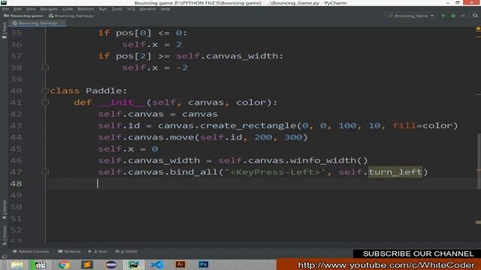Open Adobe Photoshop from taskbar
The width and height of the screenshot is (481, 270).
click(x=204, y=265)
